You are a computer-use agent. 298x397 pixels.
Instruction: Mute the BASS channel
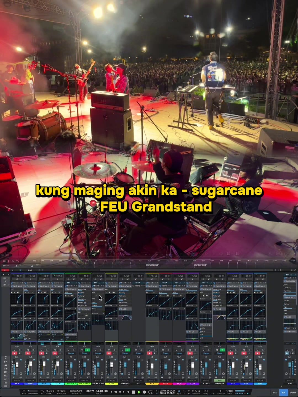click(x=109, y=350)
